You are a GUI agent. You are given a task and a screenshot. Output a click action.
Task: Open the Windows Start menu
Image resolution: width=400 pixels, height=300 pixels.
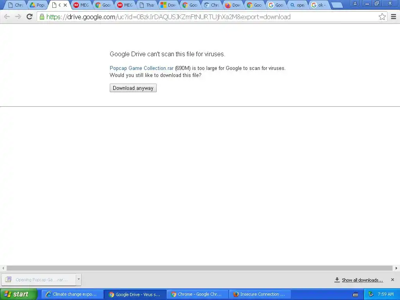coord(19,294)
